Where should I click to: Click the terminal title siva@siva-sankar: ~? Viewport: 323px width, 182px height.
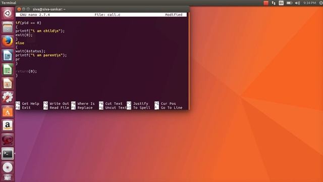point(49,9)
